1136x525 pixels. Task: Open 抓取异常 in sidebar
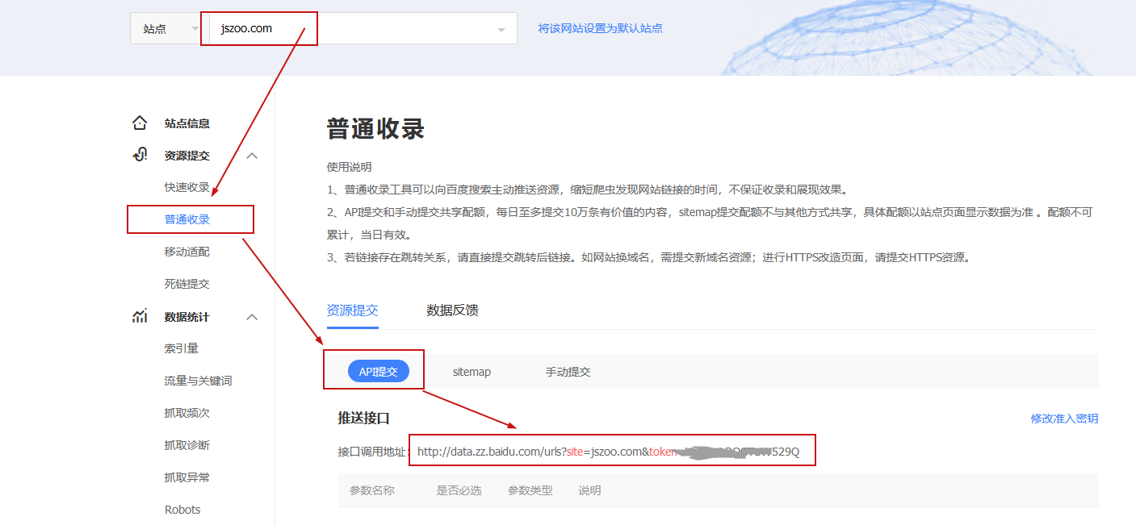(x=187, y=477)
